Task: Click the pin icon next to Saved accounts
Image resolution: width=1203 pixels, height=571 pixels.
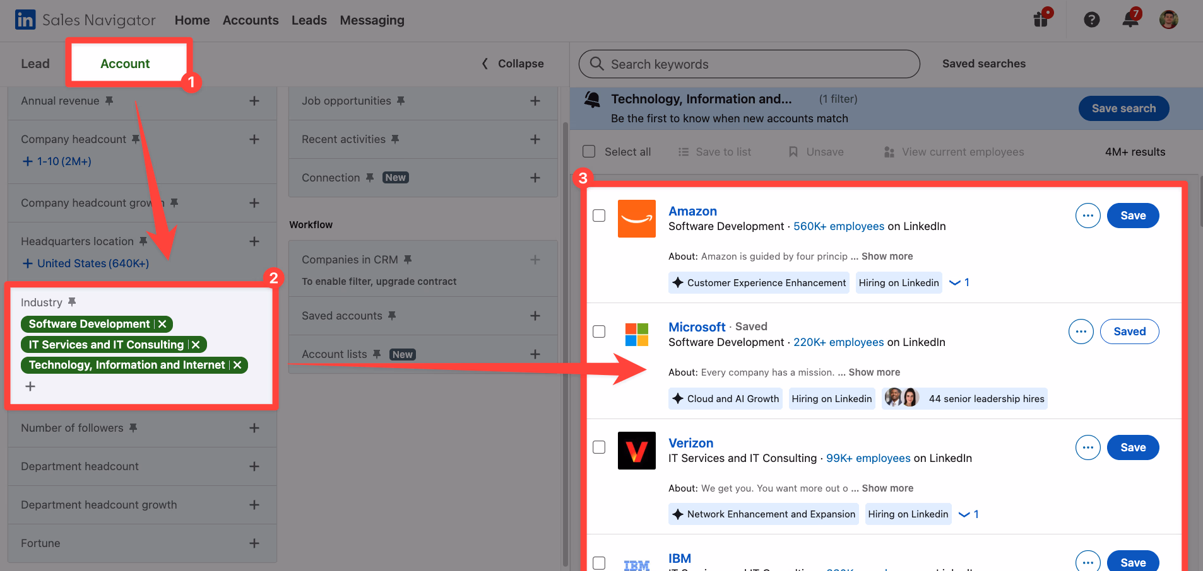Action: point(392,316)
